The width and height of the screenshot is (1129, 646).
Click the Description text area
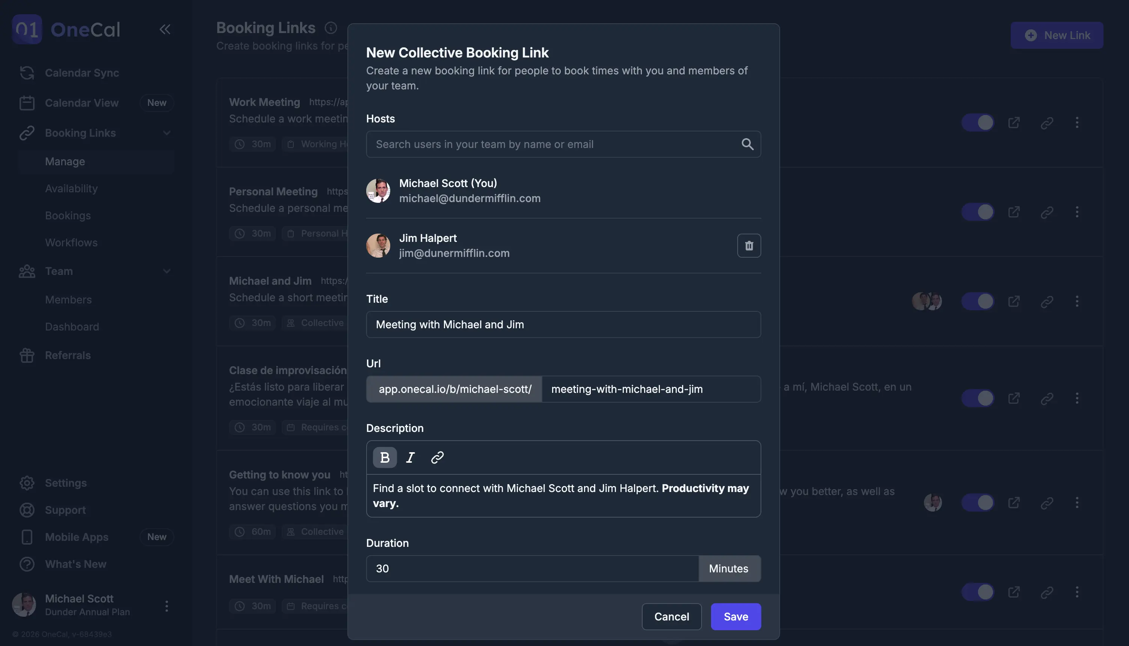[563, 496]
